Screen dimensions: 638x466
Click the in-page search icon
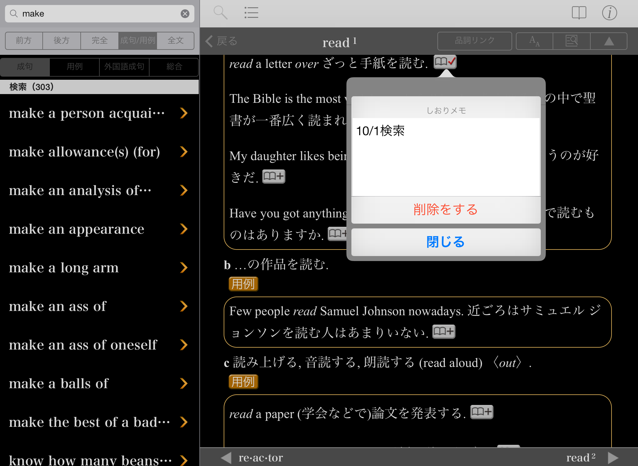point(571,41)
